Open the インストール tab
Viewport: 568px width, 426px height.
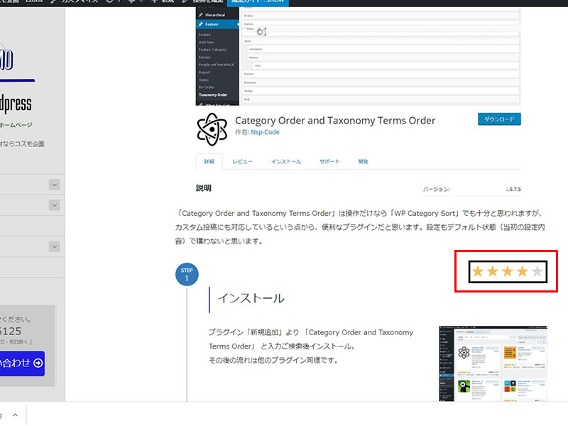tap(285, 162)
